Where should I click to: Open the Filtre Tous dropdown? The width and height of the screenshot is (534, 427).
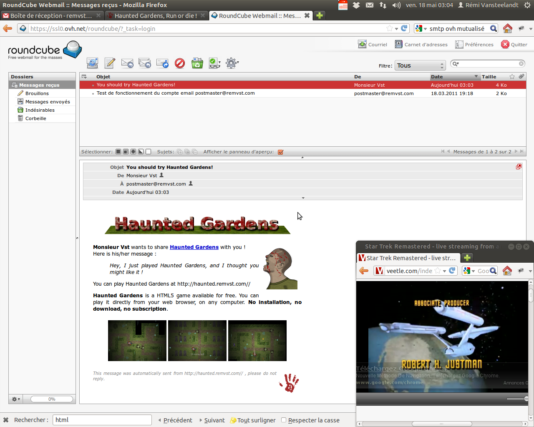coord(421,65)
